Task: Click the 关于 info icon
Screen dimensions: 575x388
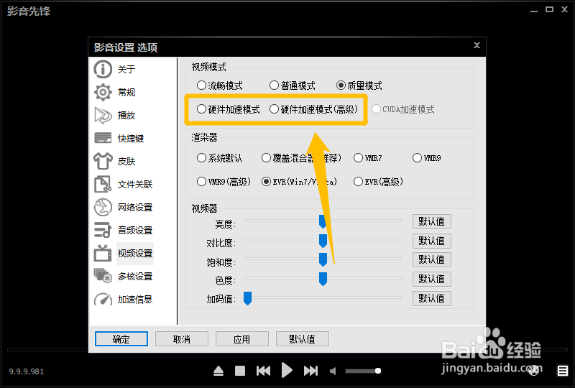Action: (x=103, y=69)
